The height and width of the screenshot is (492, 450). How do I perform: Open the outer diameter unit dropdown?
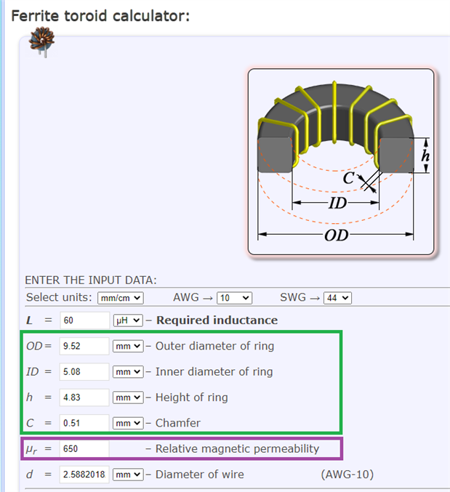pyautogui.click(x=128, y=346)
